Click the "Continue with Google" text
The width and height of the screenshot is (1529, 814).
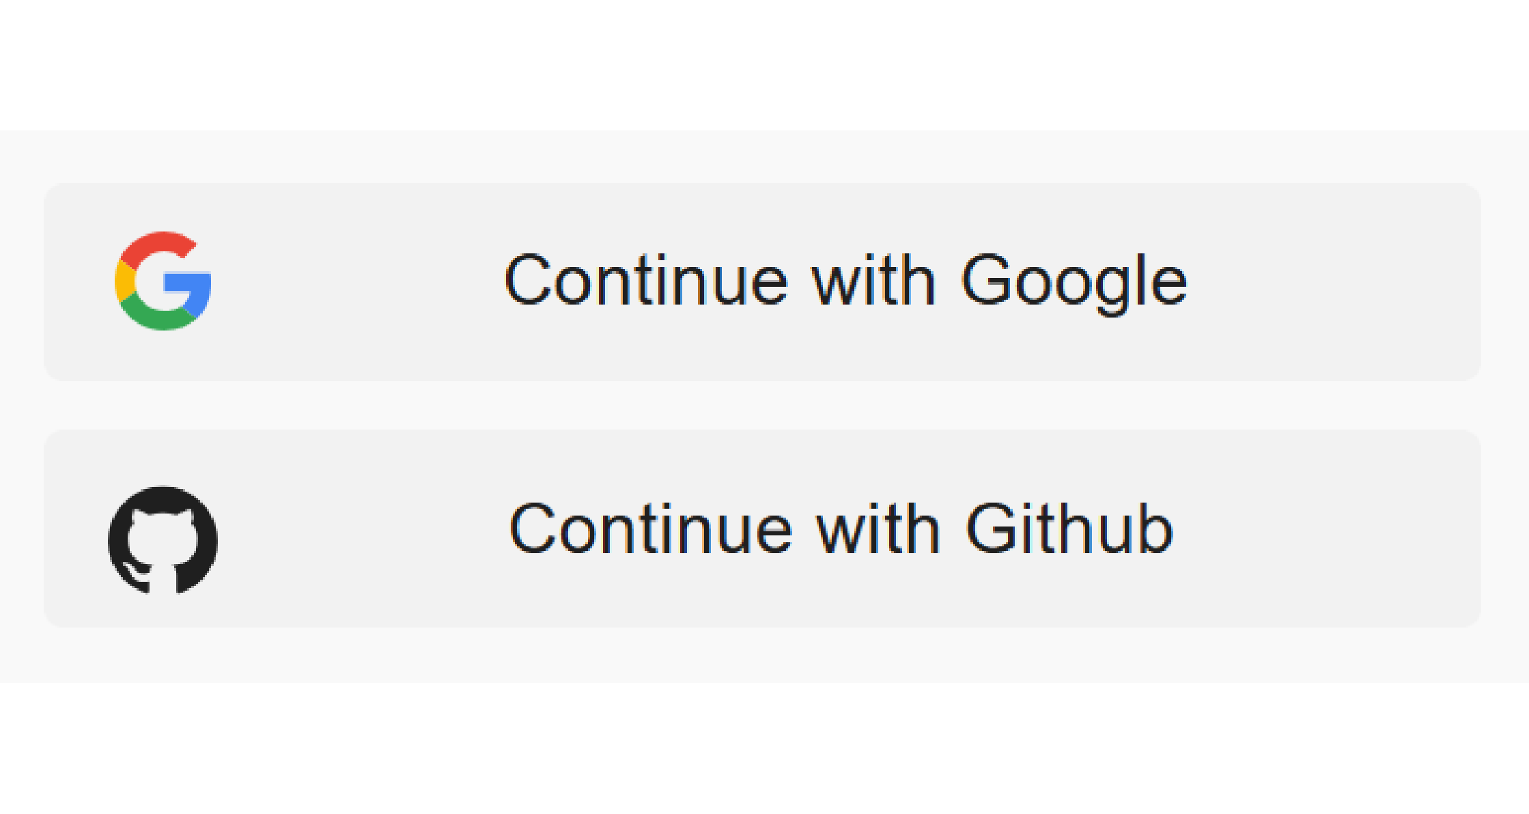845,281
